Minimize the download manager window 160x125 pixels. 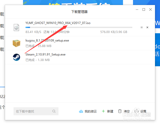coord(137,9)
